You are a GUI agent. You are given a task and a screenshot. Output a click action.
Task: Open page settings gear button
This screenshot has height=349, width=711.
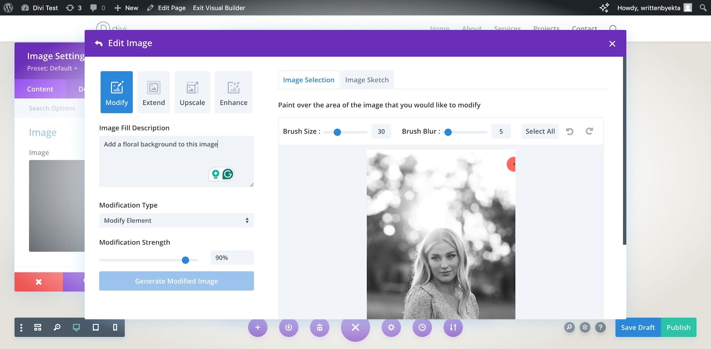coord(391,327)
